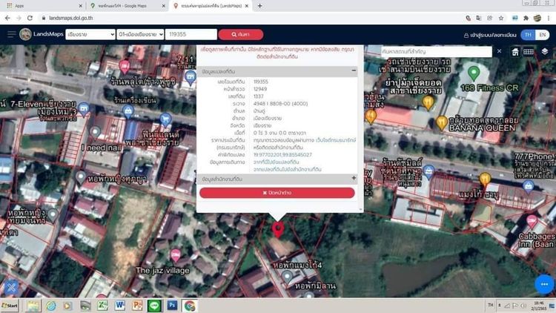
Task: Click the red ค้นหา search button
Action: pos(240,34)
